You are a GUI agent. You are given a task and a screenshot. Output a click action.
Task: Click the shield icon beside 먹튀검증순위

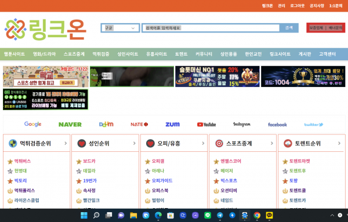click(13, 144)
